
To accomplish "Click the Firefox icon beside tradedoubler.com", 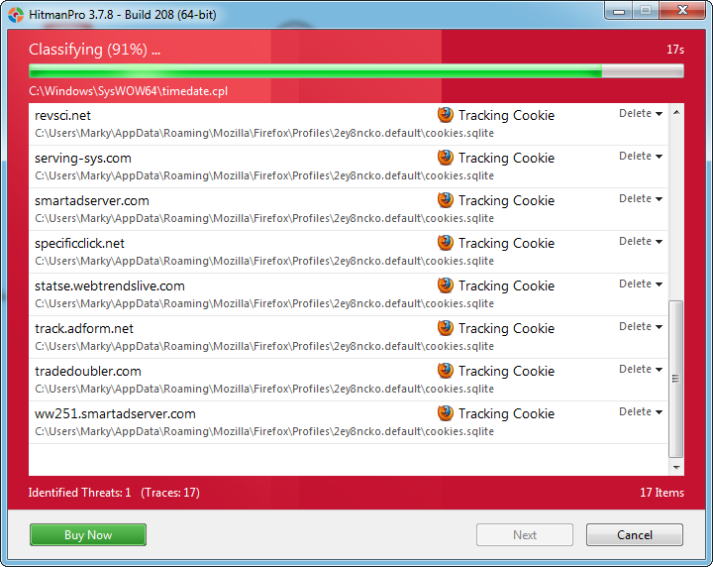I will click(x=446, y=371).
